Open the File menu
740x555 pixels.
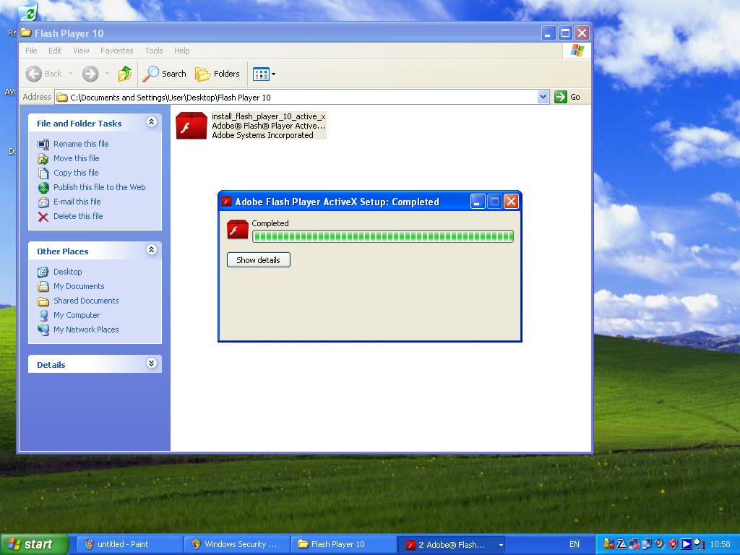pos(31,51)
